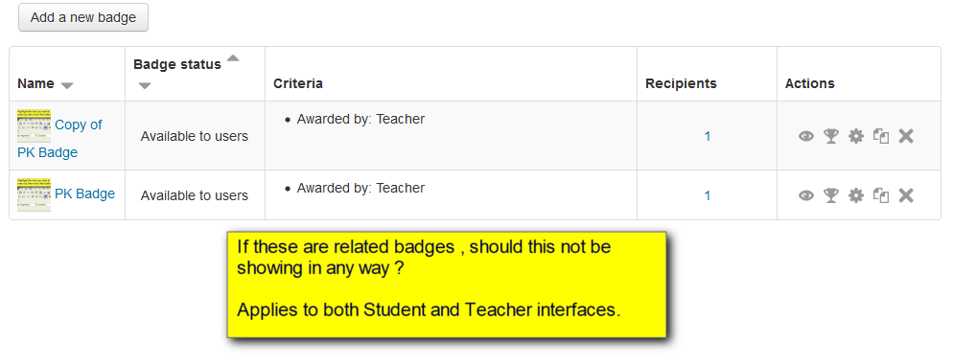
Task: Sort Badge status descending with down arrow
Action: coord(144,85)
